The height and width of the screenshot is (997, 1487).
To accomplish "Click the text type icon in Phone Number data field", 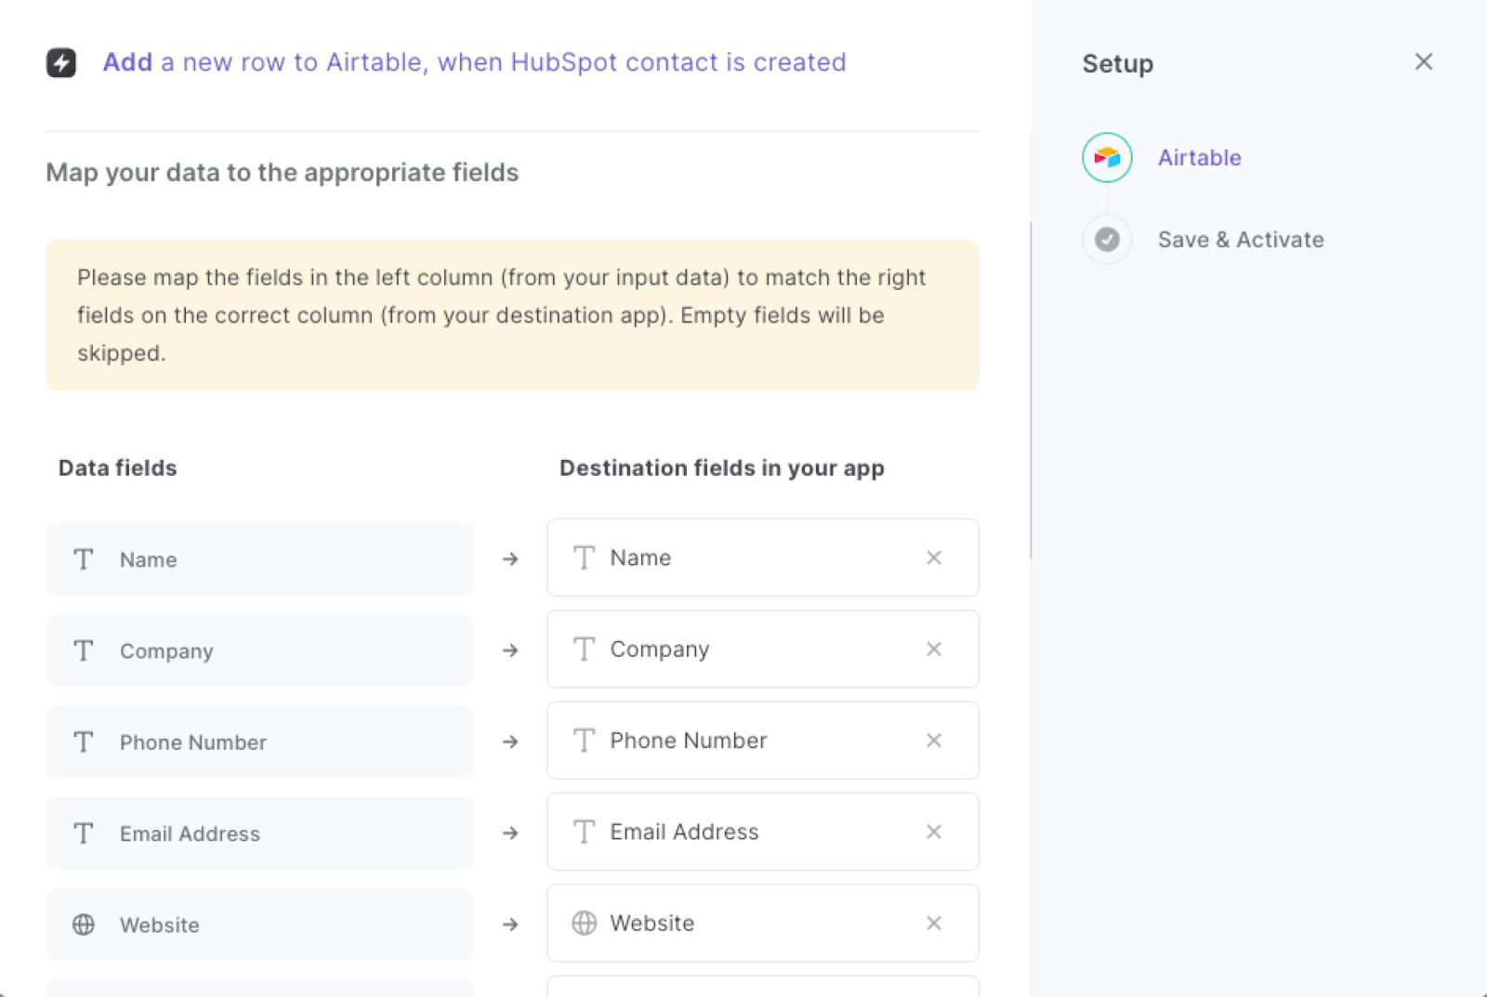I will (x=84, y=741).
